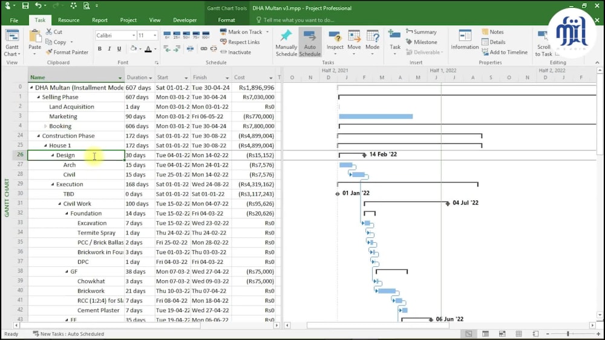This screenshot has height=340, width=605.
Task: Select the Marketing task name cell
Action: [x=76, y=117]
